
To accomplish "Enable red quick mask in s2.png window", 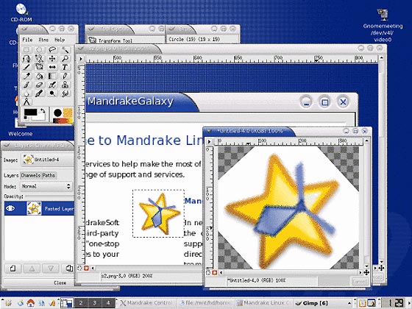I will [86, 269].
